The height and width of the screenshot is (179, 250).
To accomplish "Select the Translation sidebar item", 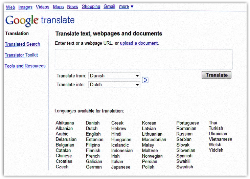I will click(x=17, y=33).
